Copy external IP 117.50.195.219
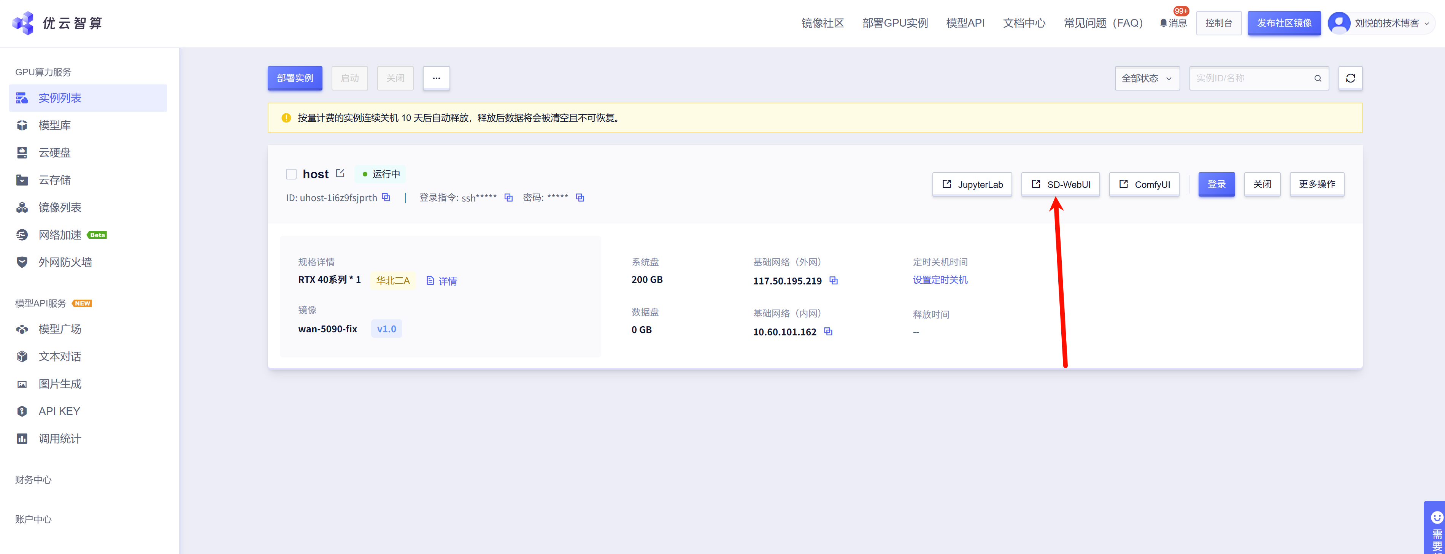1445x554 pixels. [x=834, y=280]
